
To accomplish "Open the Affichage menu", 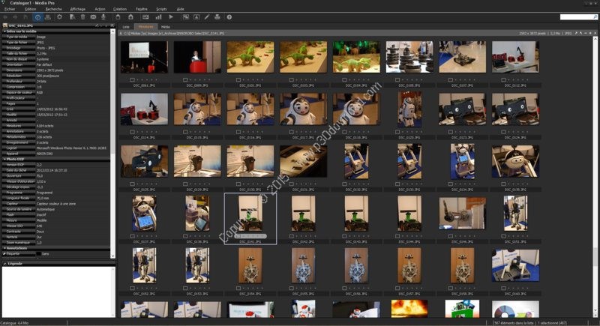I will pos(78,9).
